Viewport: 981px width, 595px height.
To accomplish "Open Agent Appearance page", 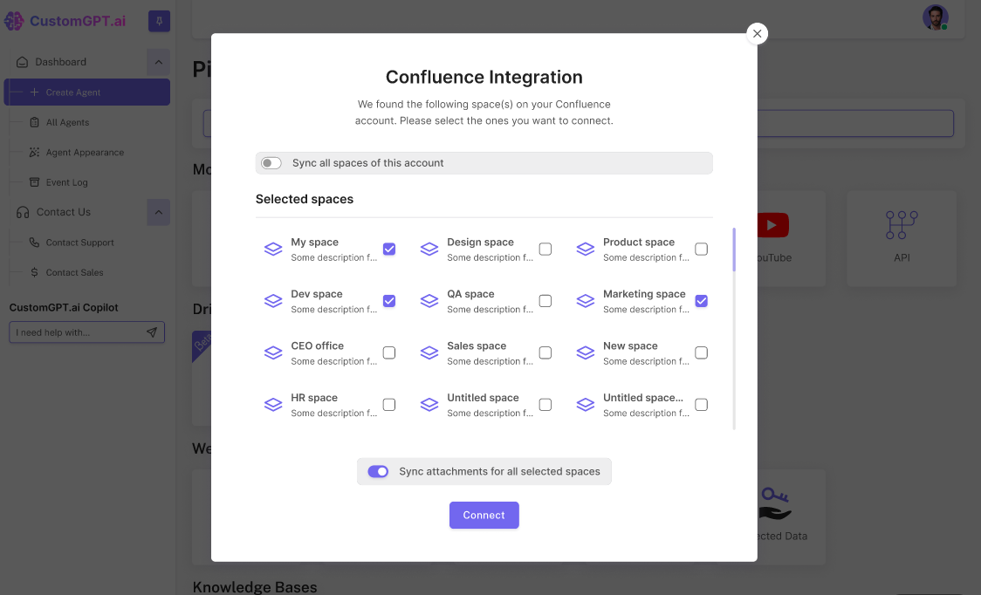I will tap(85, 152).
